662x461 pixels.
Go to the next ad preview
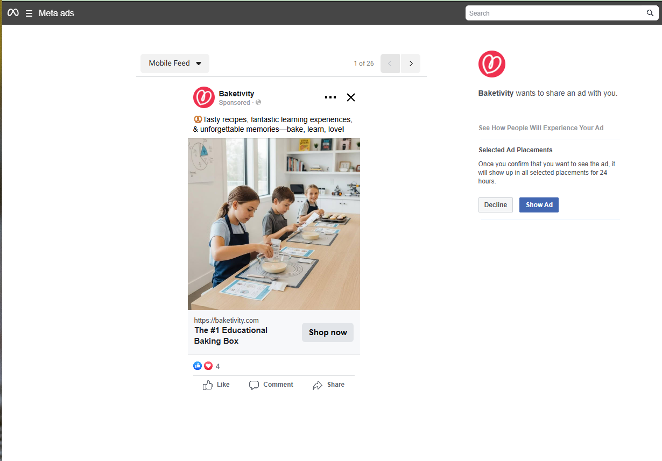tap(411, 63)
